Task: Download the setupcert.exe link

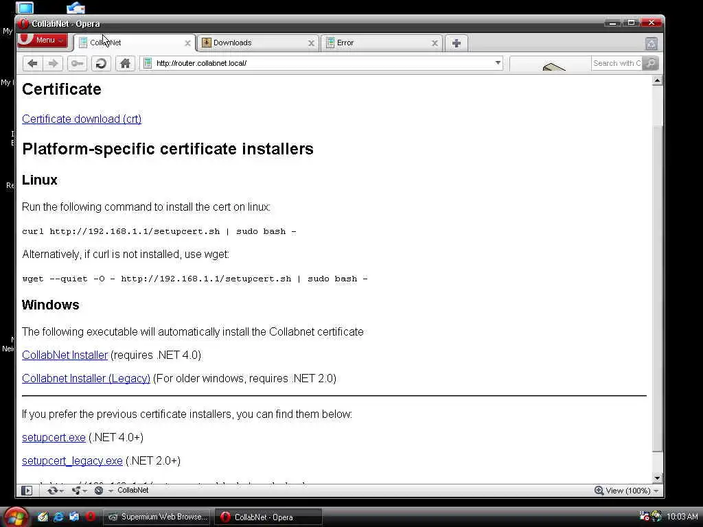Action: 54,437
